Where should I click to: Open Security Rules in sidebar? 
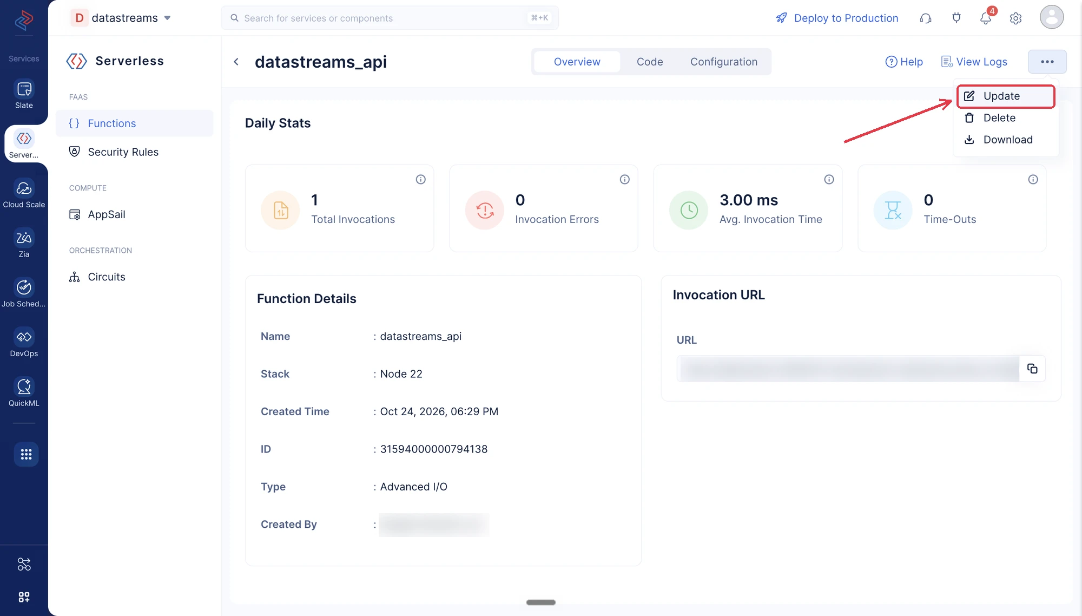(134, 152)
